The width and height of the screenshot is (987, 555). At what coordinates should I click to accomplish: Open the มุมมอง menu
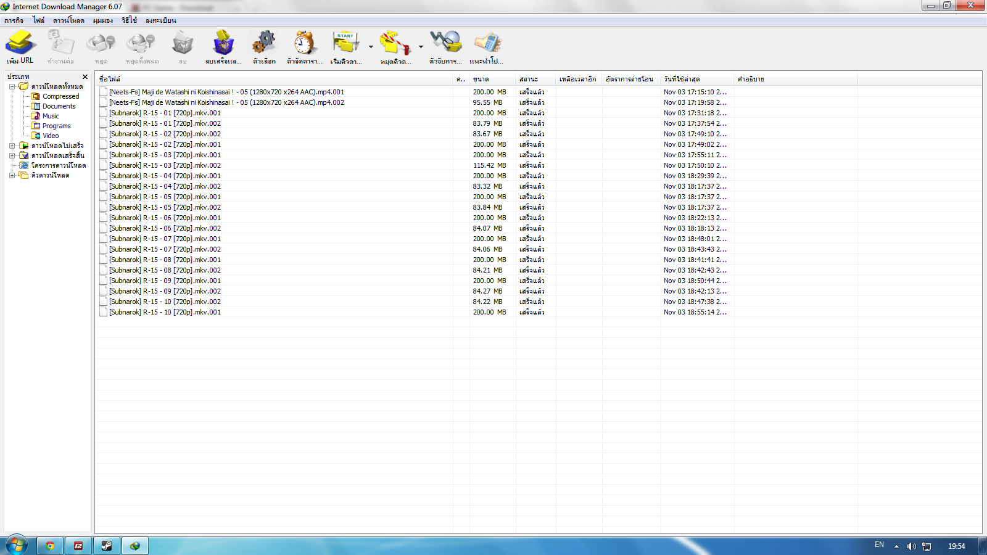click(103, 20)
